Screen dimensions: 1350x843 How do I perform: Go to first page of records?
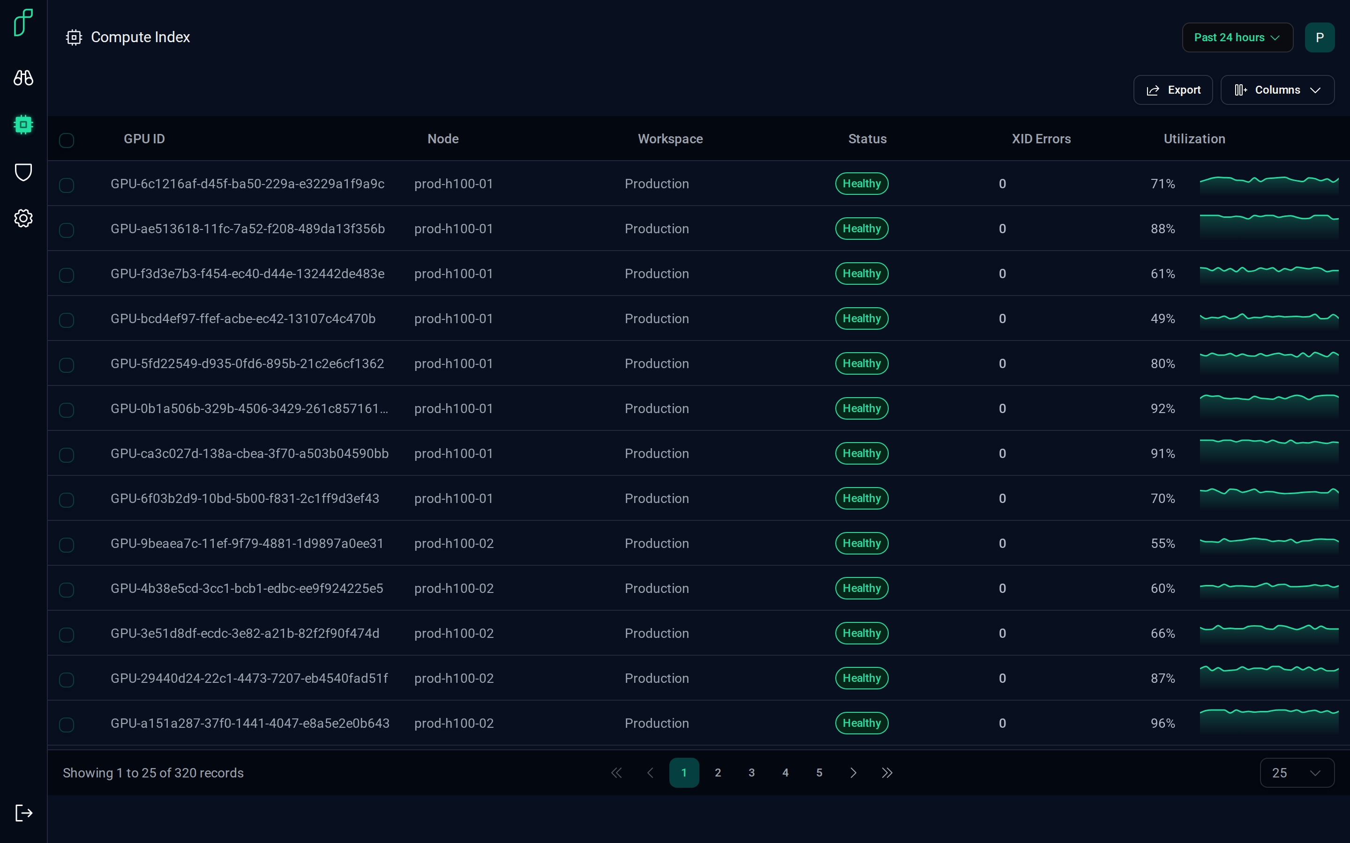click(616, 773)
